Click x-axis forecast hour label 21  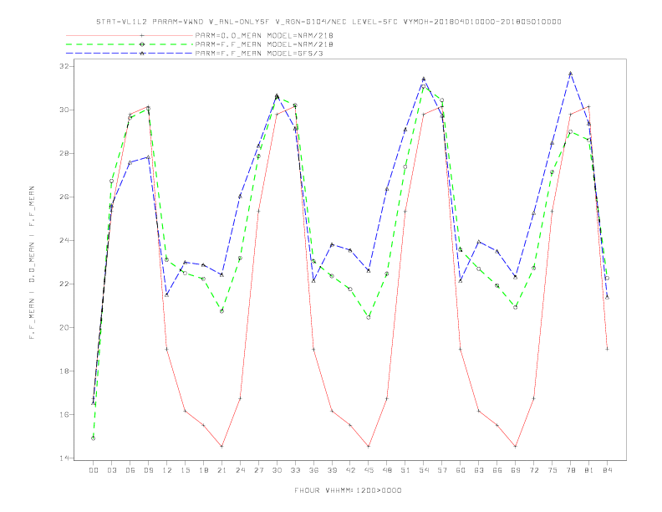pos(222,470)
